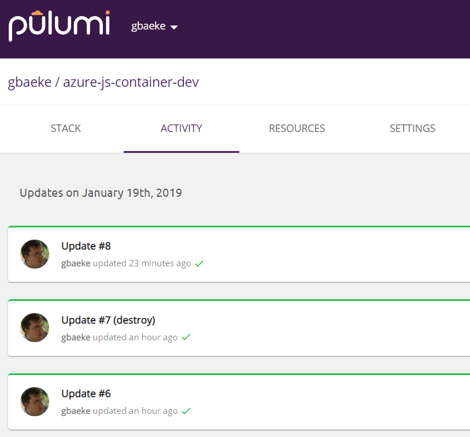This screenshot has width=470, height=437.
Task: Open Update #7 (destroy) details
Action: coord(108,320)
